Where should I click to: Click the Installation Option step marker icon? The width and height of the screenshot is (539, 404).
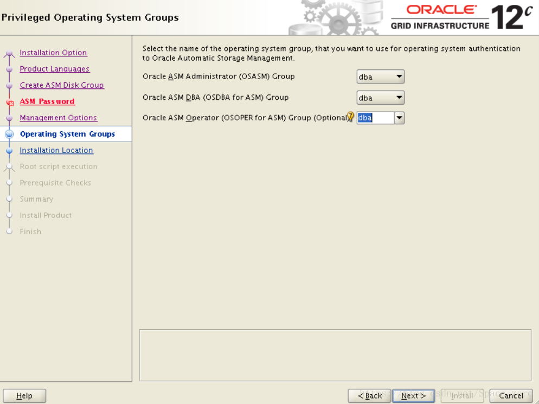click(10, 54)
